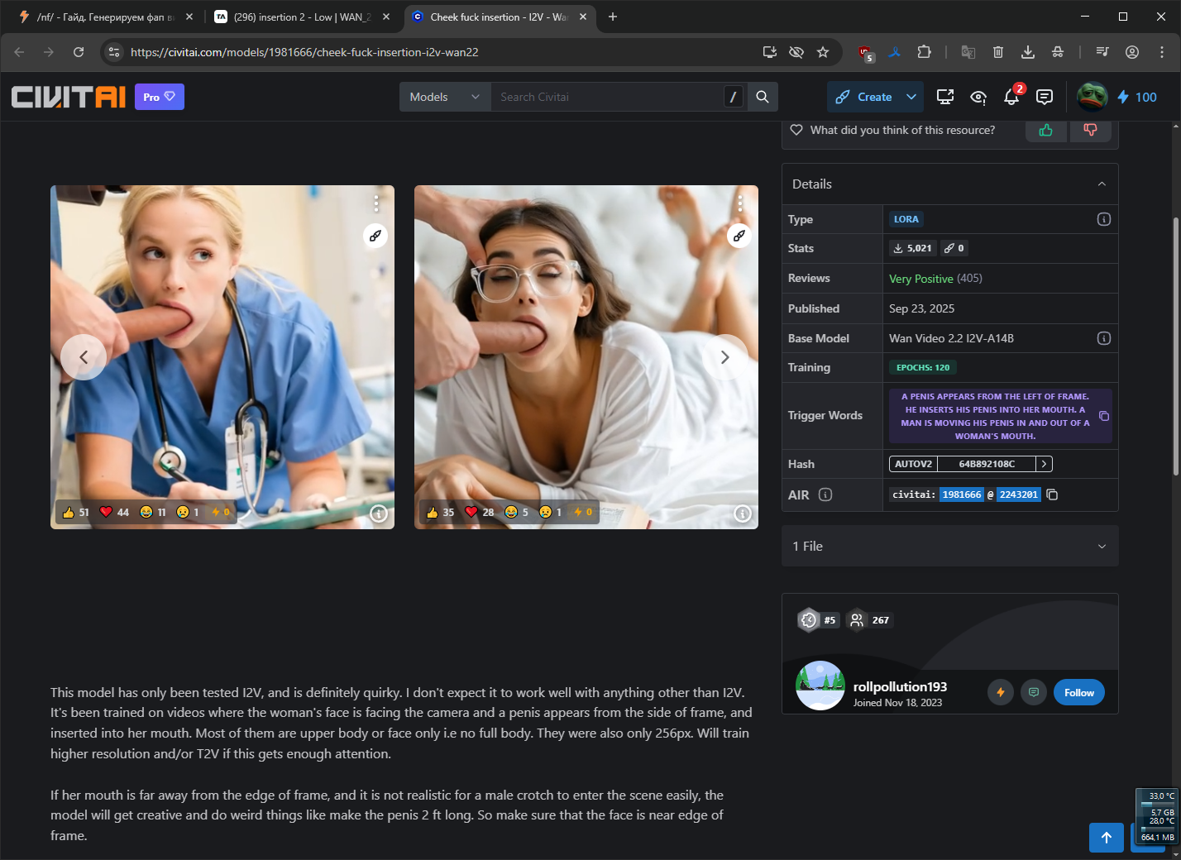The height and width of the screenshot is (860, 1181).
Task: Open the notifications bell
Action: (1011, 97)
